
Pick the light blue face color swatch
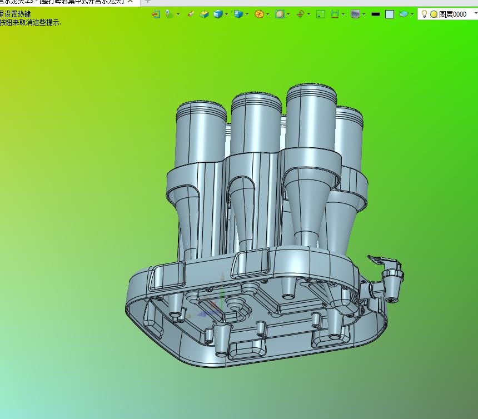point(390,14)
